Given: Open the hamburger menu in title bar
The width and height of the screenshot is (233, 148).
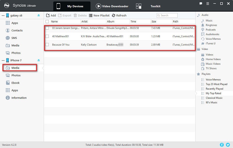Looking at the screenshot, I should [x=208, y=3].
